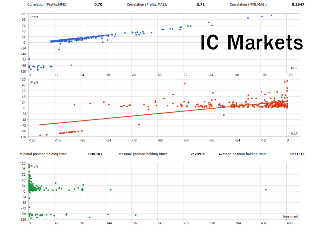The height and width of the screenshot is (231, 321).
Task: Click tick label 432 on time axis
Action: click(x=264, y=223)
